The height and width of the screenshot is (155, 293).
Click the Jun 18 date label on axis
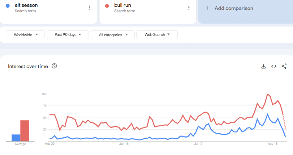(124, 143)
